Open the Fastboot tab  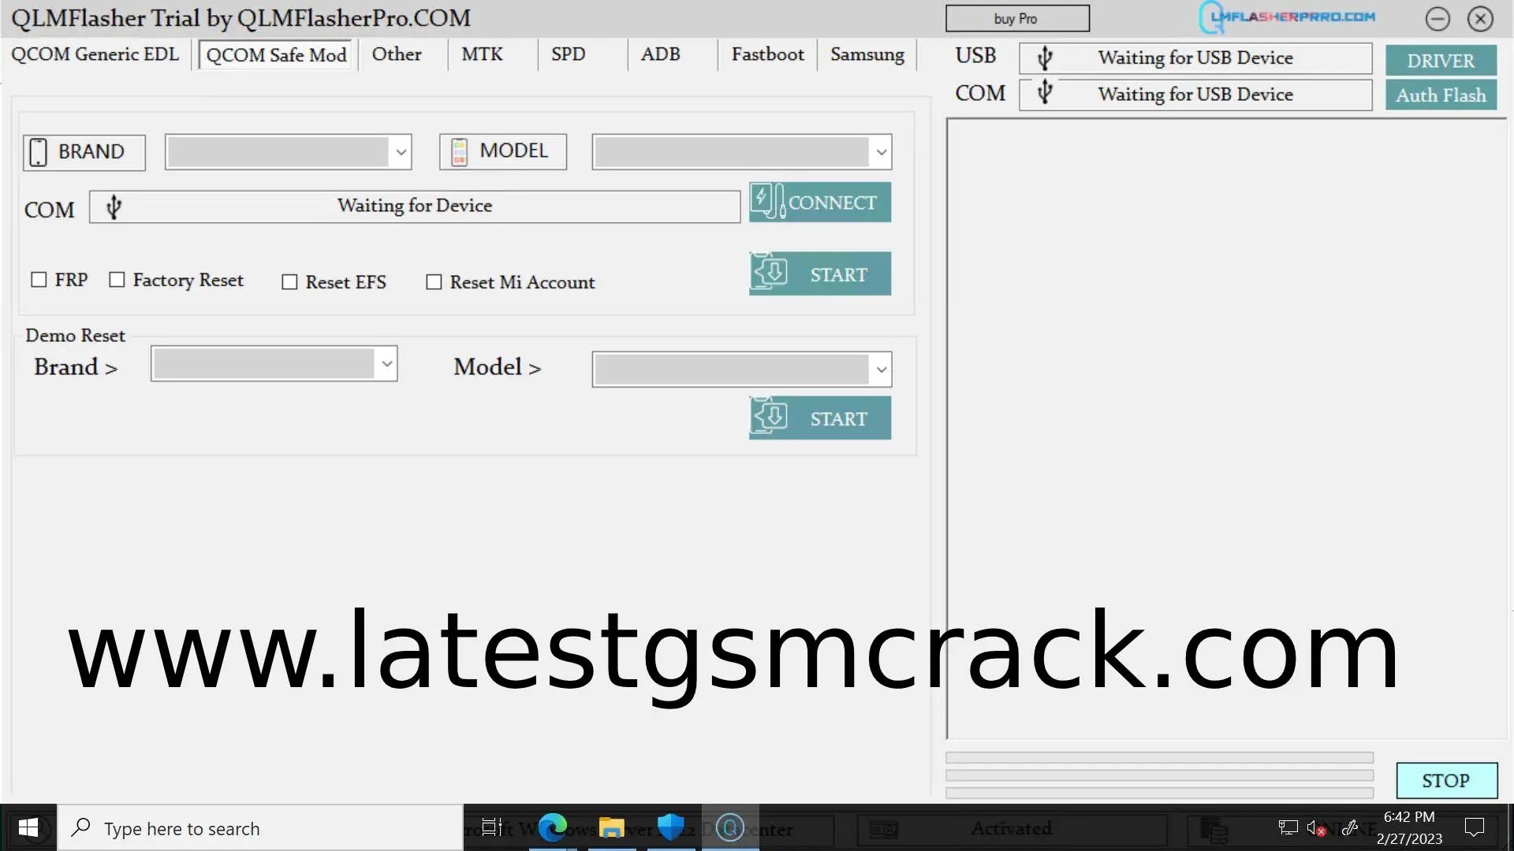[x=767, y=54]
